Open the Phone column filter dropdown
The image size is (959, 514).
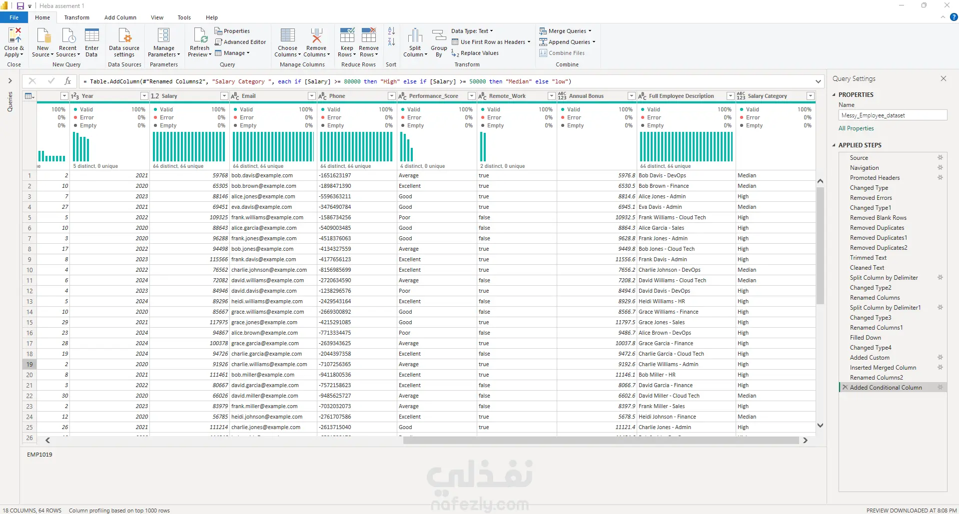coord(392,96)
